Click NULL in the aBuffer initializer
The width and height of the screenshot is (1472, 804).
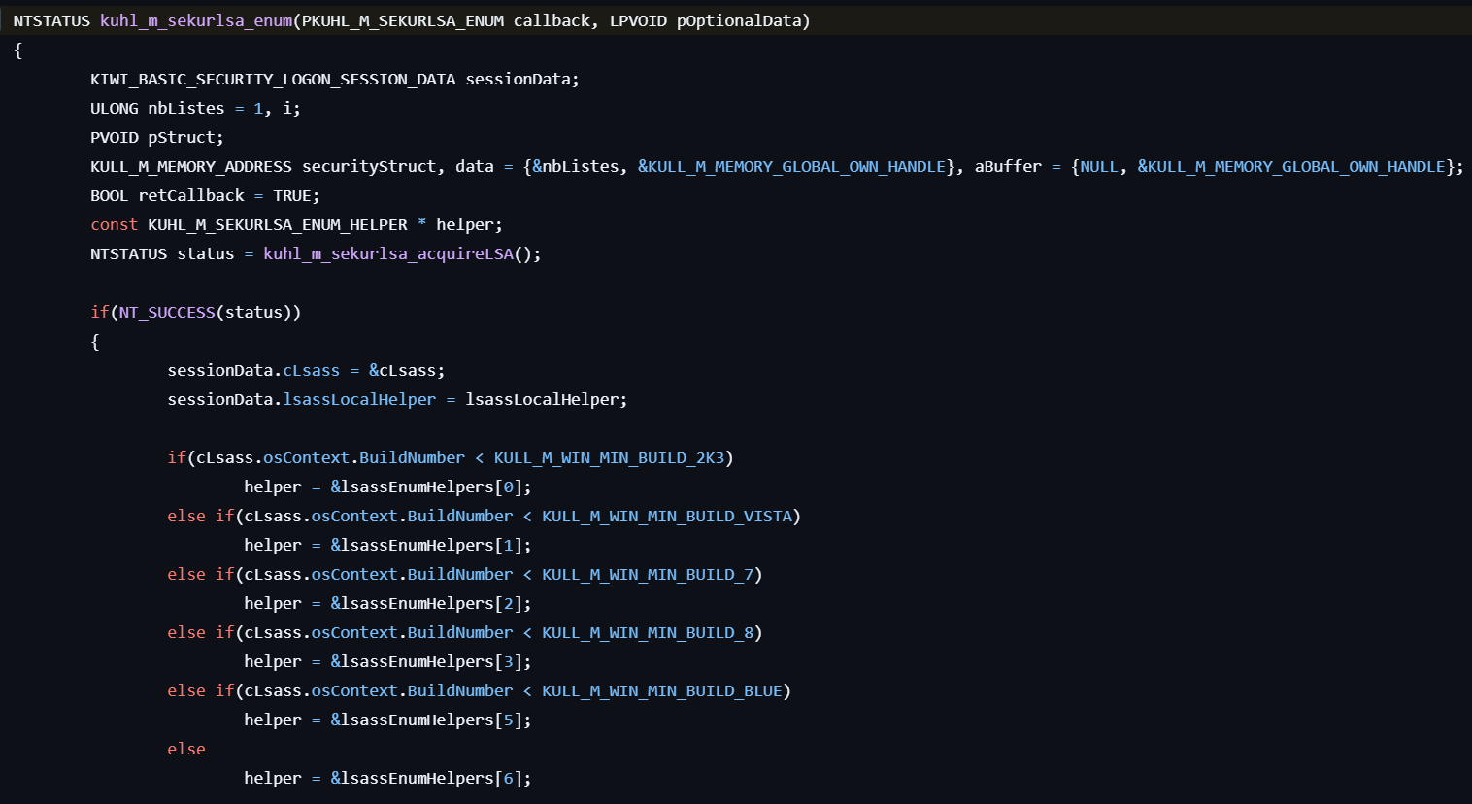pos(1099,166)
